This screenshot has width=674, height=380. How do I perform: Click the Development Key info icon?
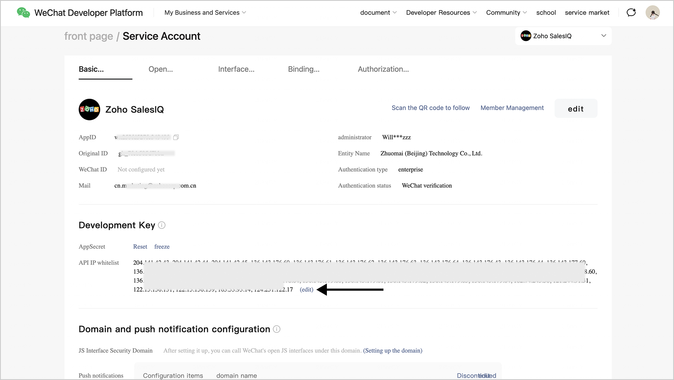(162, 225)
